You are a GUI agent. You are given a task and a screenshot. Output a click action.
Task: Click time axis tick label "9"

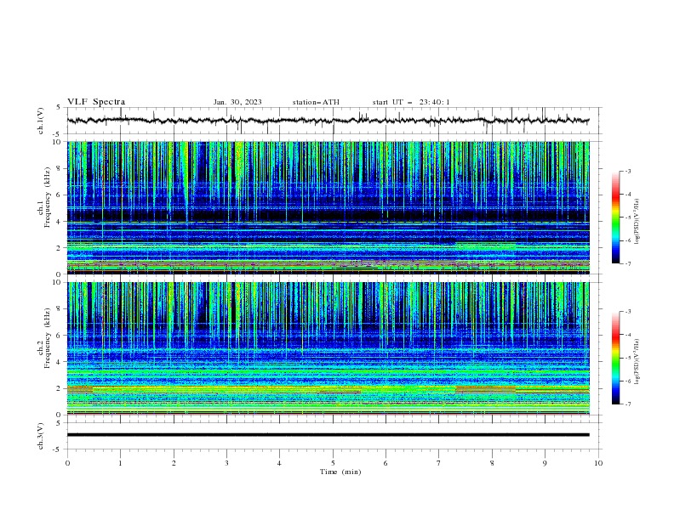tap(545, 463)
